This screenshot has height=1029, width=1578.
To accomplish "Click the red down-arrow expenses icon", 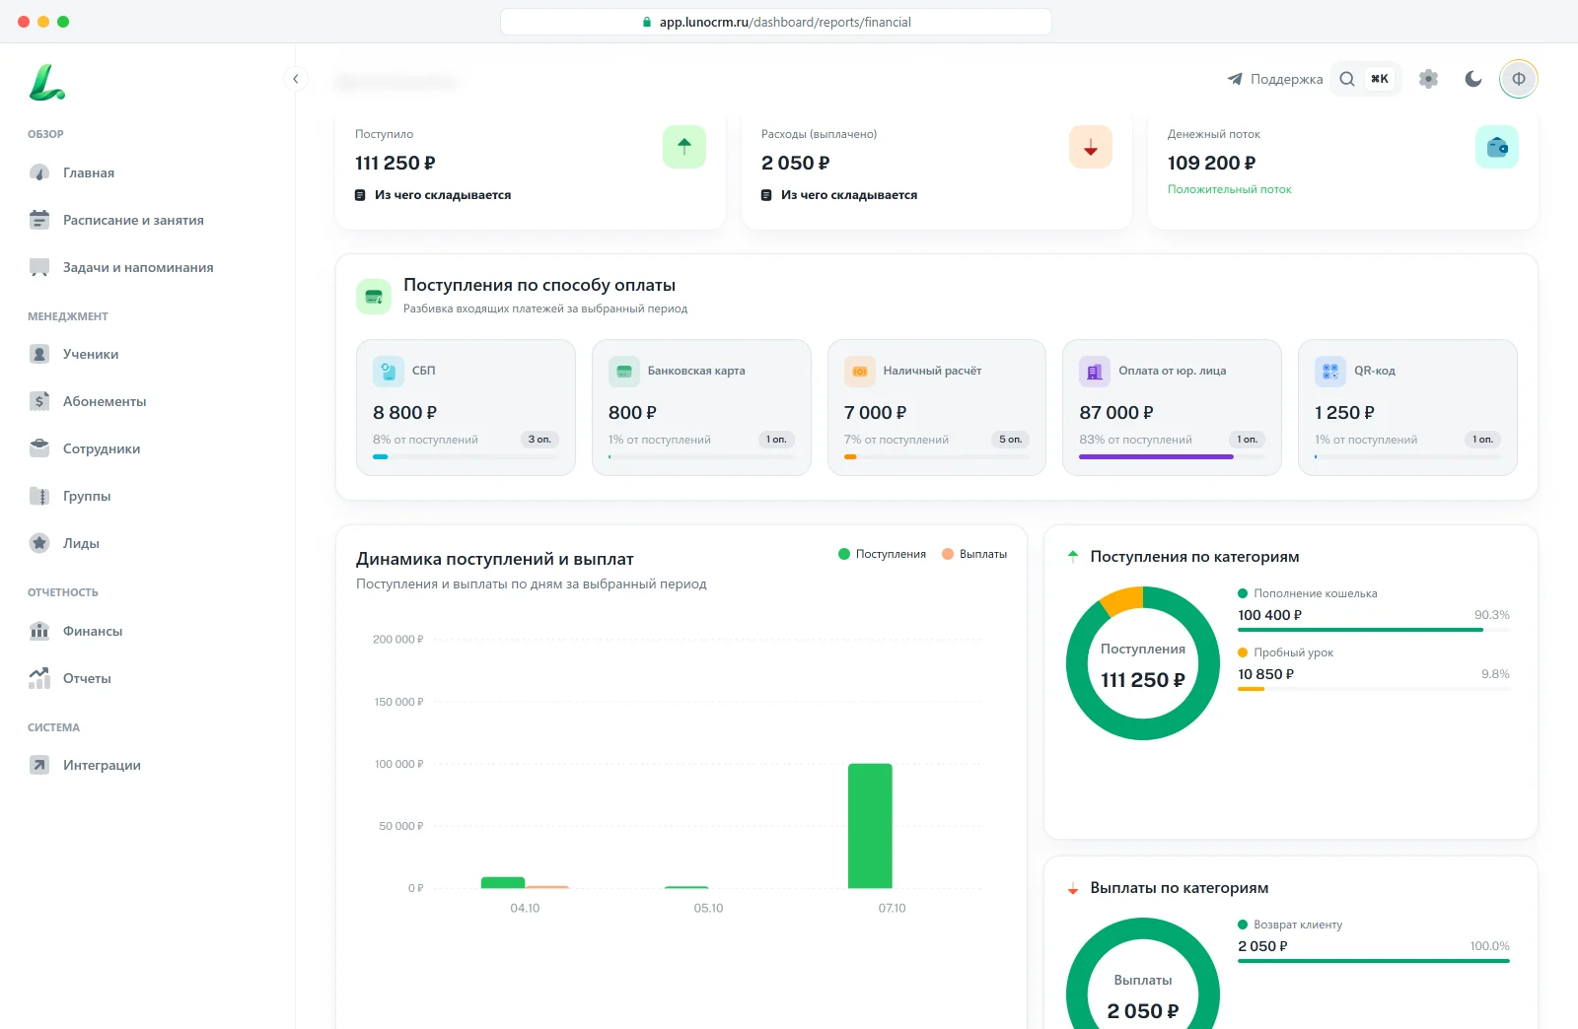I will point(1091,147).
